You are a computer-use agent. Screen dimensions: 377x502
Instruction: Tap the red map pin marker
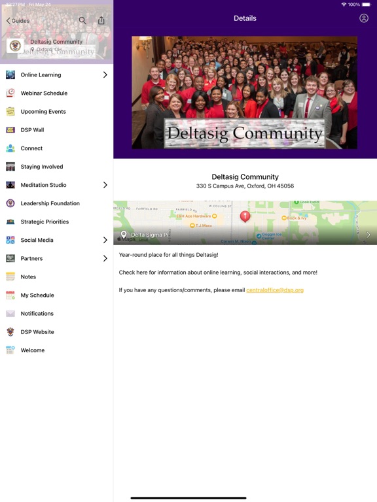[245, 216]
